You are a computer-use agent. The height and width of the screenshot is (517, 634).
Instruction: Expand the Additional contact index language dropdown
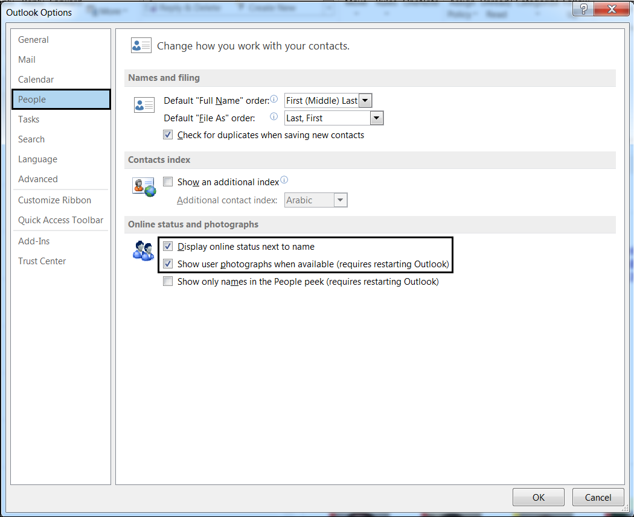click(x=340, y=200)
